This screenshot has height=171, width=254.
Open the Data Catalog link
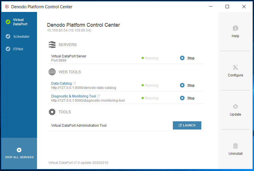point(62,84)
